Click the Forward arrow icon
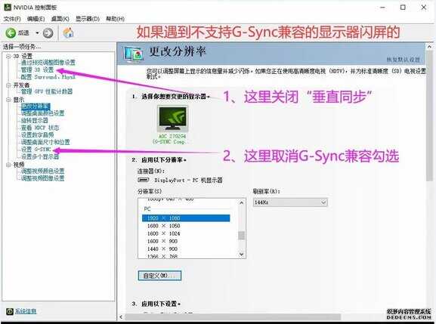Viewport: 436px width, 324px height. pyautogui.click(x=48, y=33)
